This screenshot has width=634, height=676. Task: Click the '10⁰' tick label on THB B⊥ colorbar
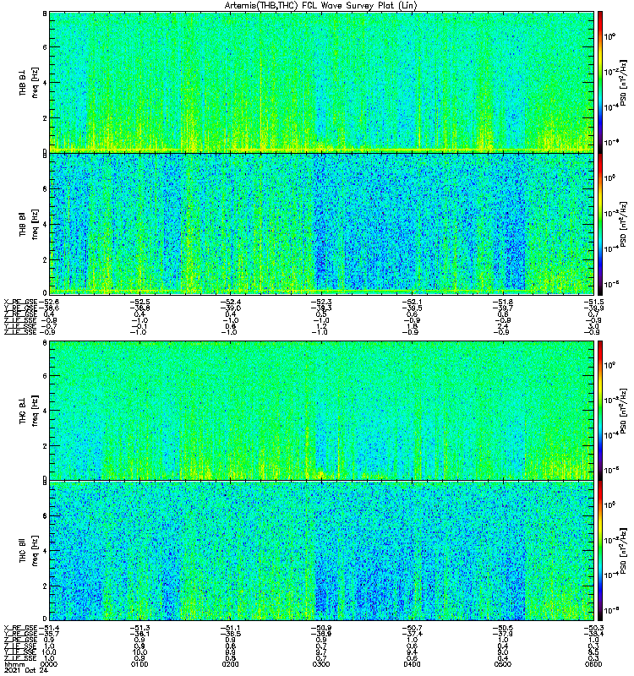(609, 36)
